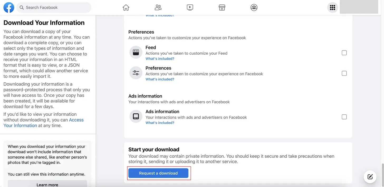Select the Ads information checkbox
This screenshot has height=187, width=384.
pos(344,117)
